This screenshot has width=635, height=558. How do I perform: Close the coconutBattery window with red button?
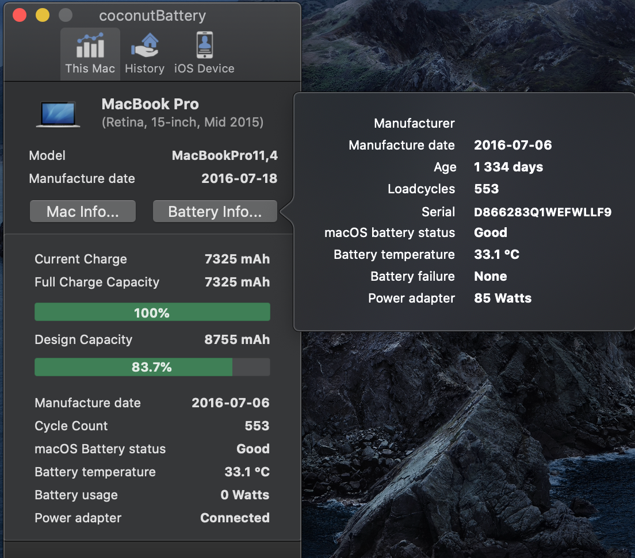click(x=20, y=16)
